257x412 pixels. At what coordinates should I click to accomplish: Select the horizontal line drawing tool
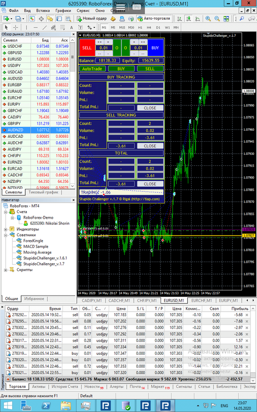(36, 27)
